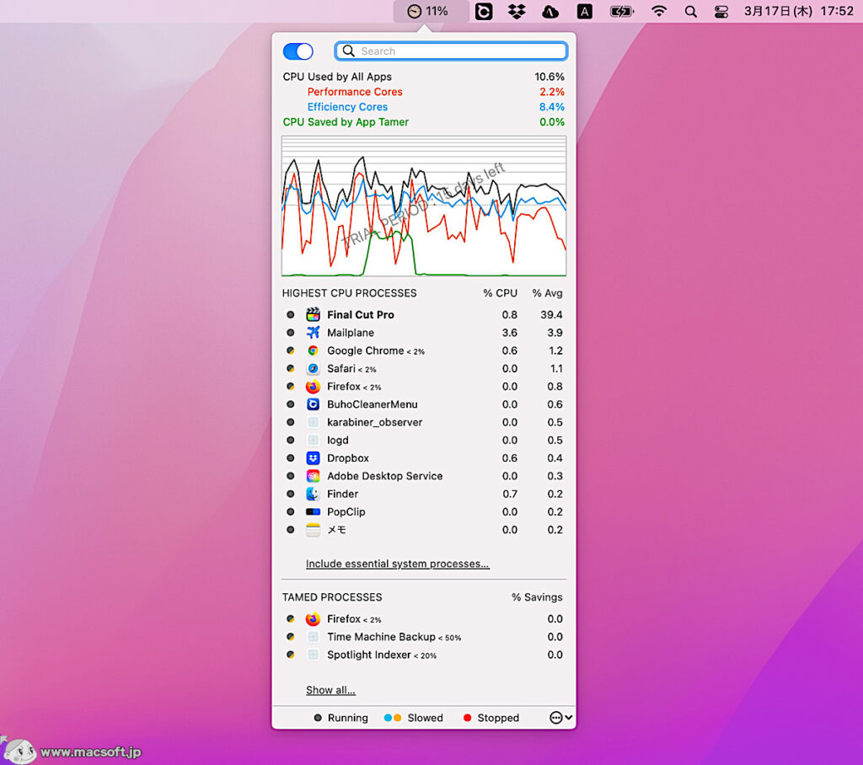This screenshot has width=863, height=765.
Task: Click the Finder icon in process list
Action: click(x=313, y=494)
